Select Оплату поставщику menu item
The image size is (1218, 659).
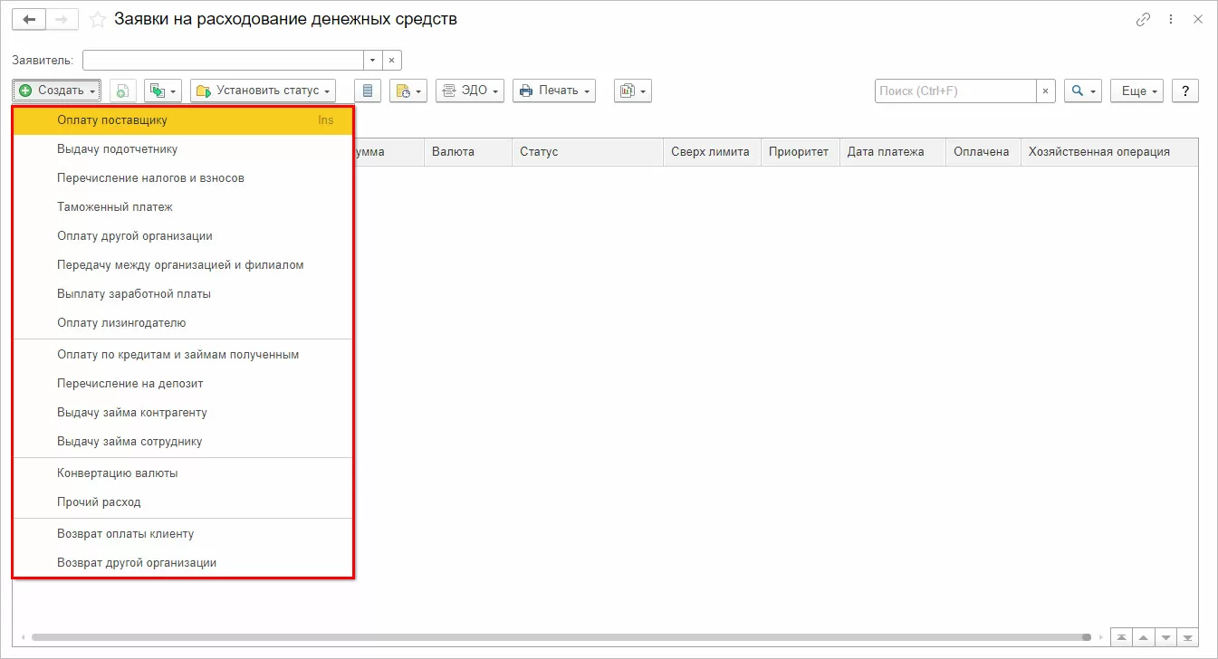(x=183, y=119)
